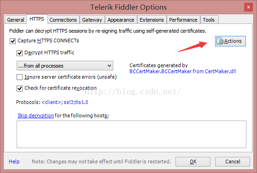Confirm settings with OK button

(x=193, y=161)
